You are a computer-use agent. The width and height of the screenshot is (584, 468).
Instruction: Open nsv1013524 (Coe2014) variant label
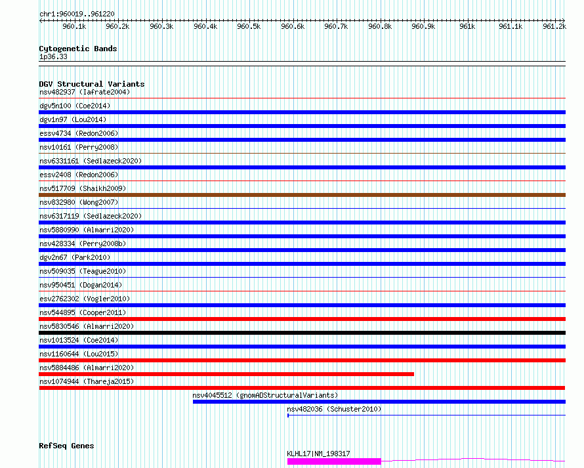pyautogui.click(x=79, y=340)
